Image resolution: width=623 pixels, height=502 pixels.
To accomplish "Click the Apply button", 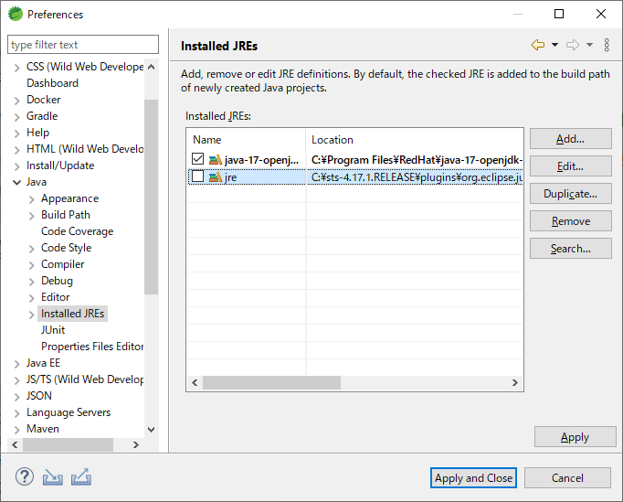I will 575,437.
